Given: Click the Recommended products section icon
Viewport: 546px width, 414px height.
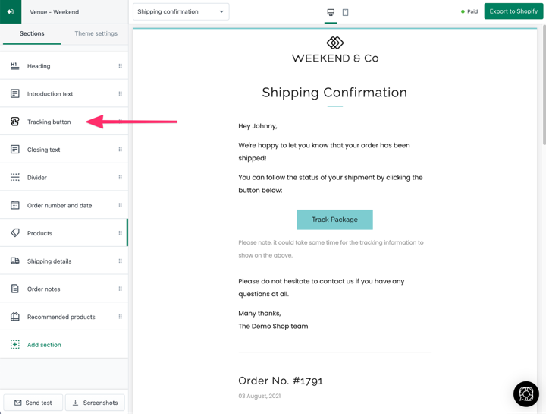Looking at the screenshot, I should click(15, 316).
